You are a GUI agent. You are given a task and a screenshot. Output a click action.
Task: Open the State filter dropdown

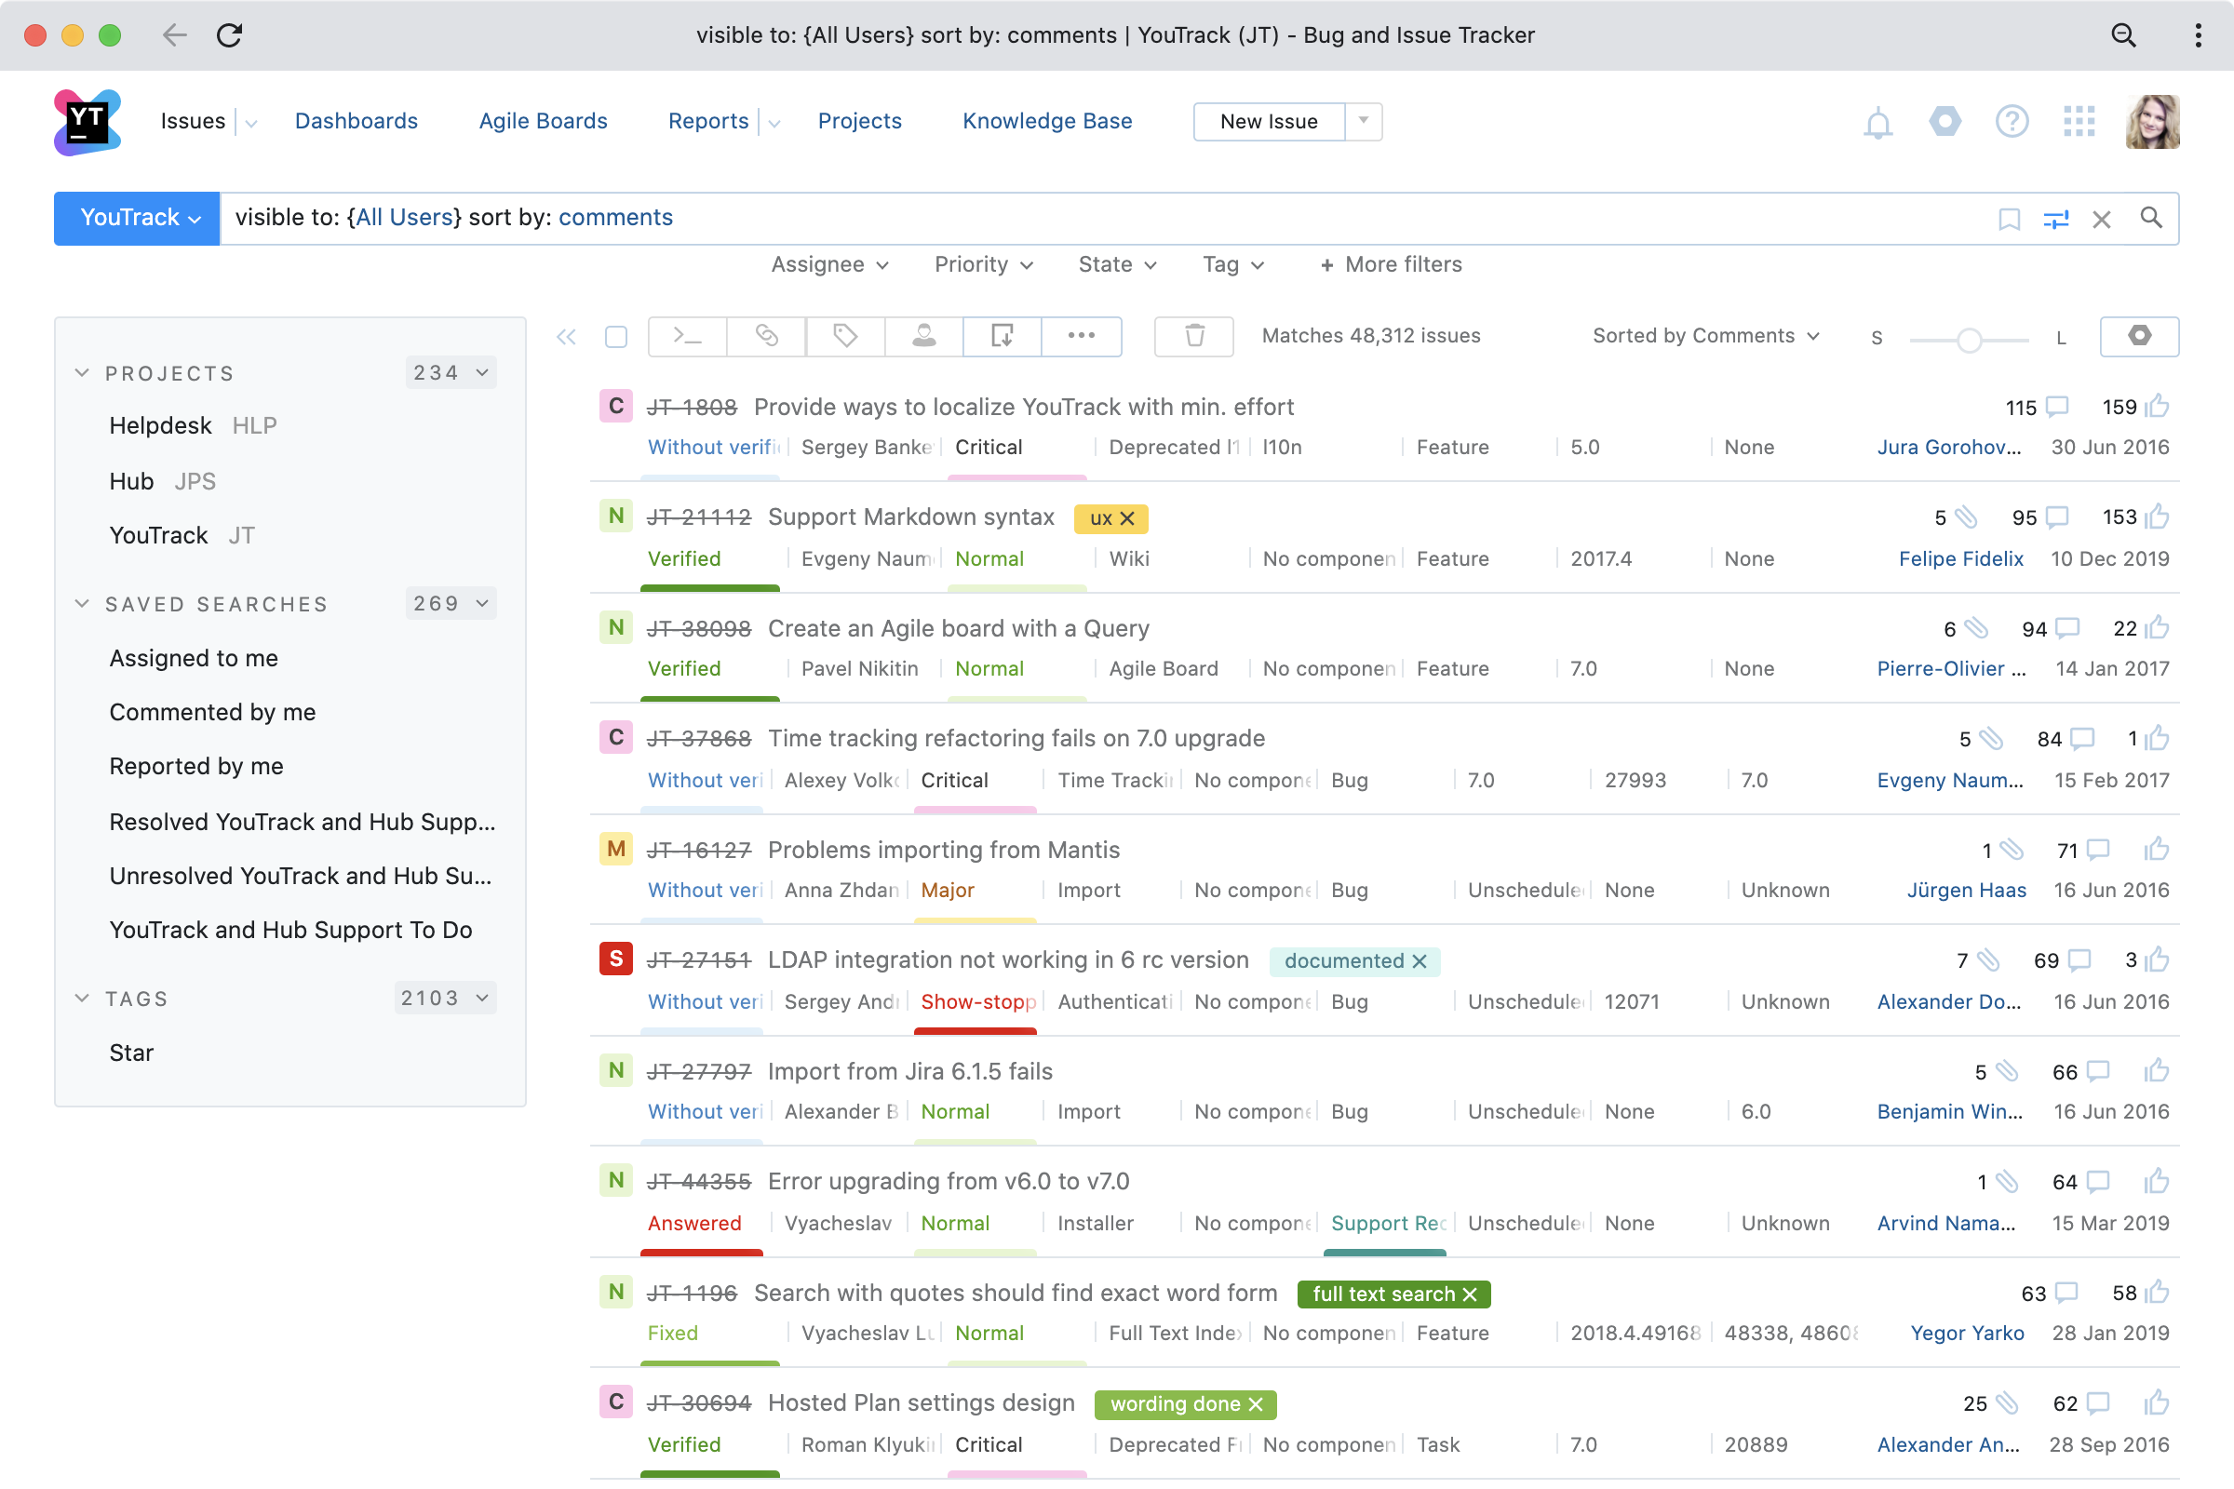click(1117, 265)
